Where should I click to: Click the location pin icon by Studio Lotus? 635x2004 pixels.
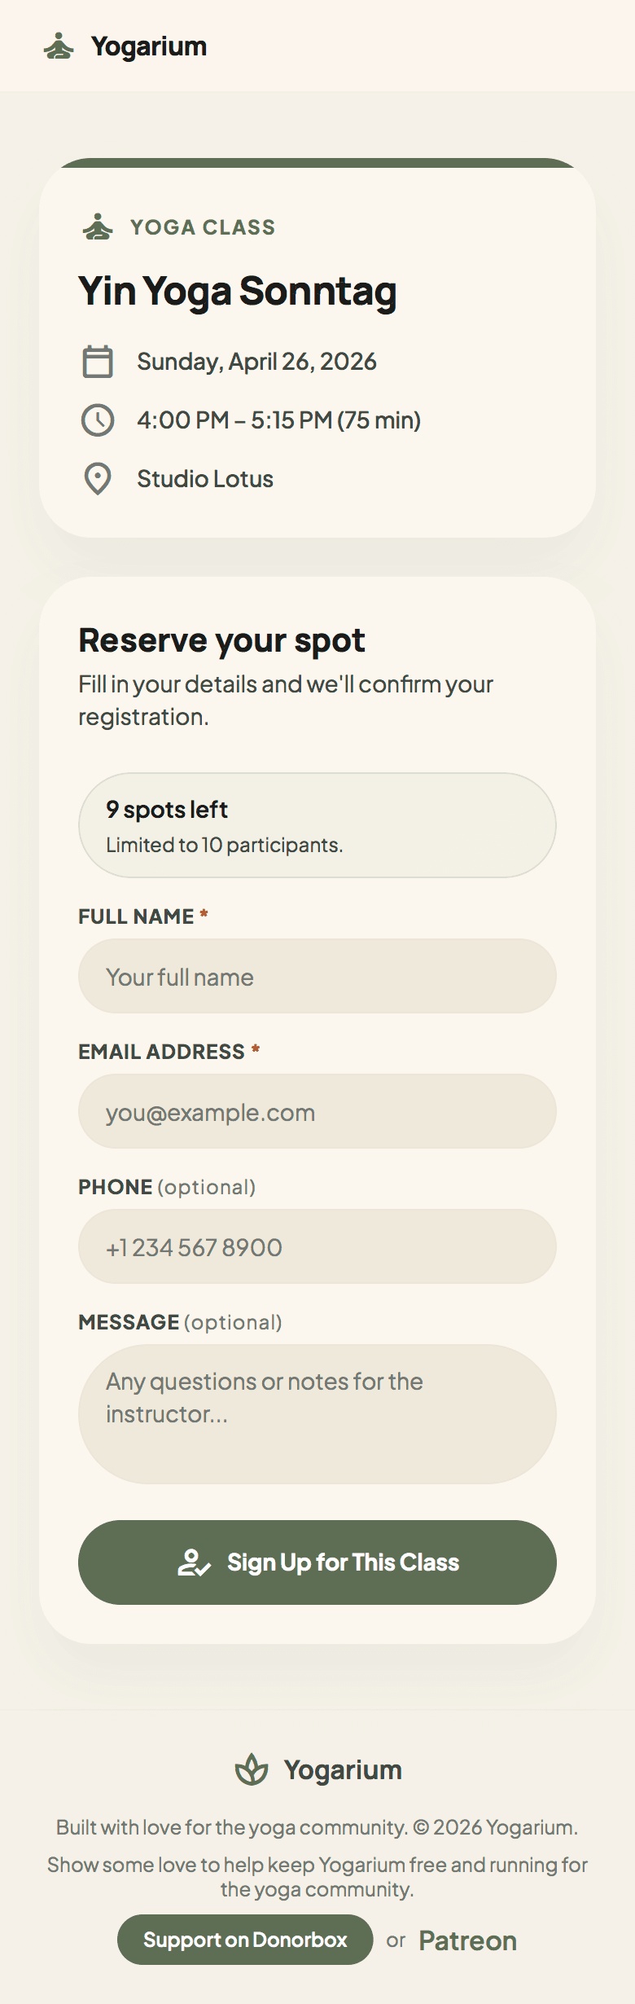pyautogui.click(x=98, y=479)
